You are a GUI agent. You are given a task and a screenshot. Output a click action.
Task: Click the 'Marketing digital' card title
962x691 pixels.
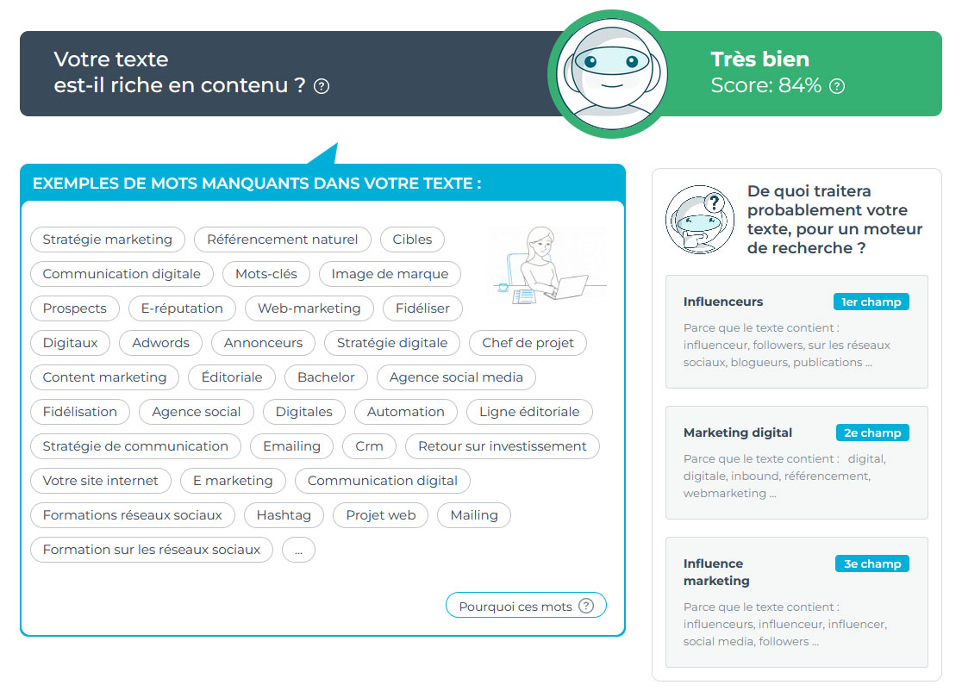click(738, 433)
